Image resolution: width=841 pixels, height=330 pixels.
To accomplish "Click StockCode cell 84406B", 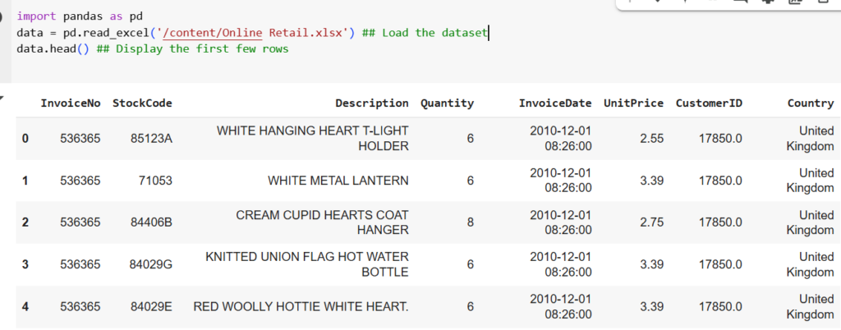I will tap(151, 222).
